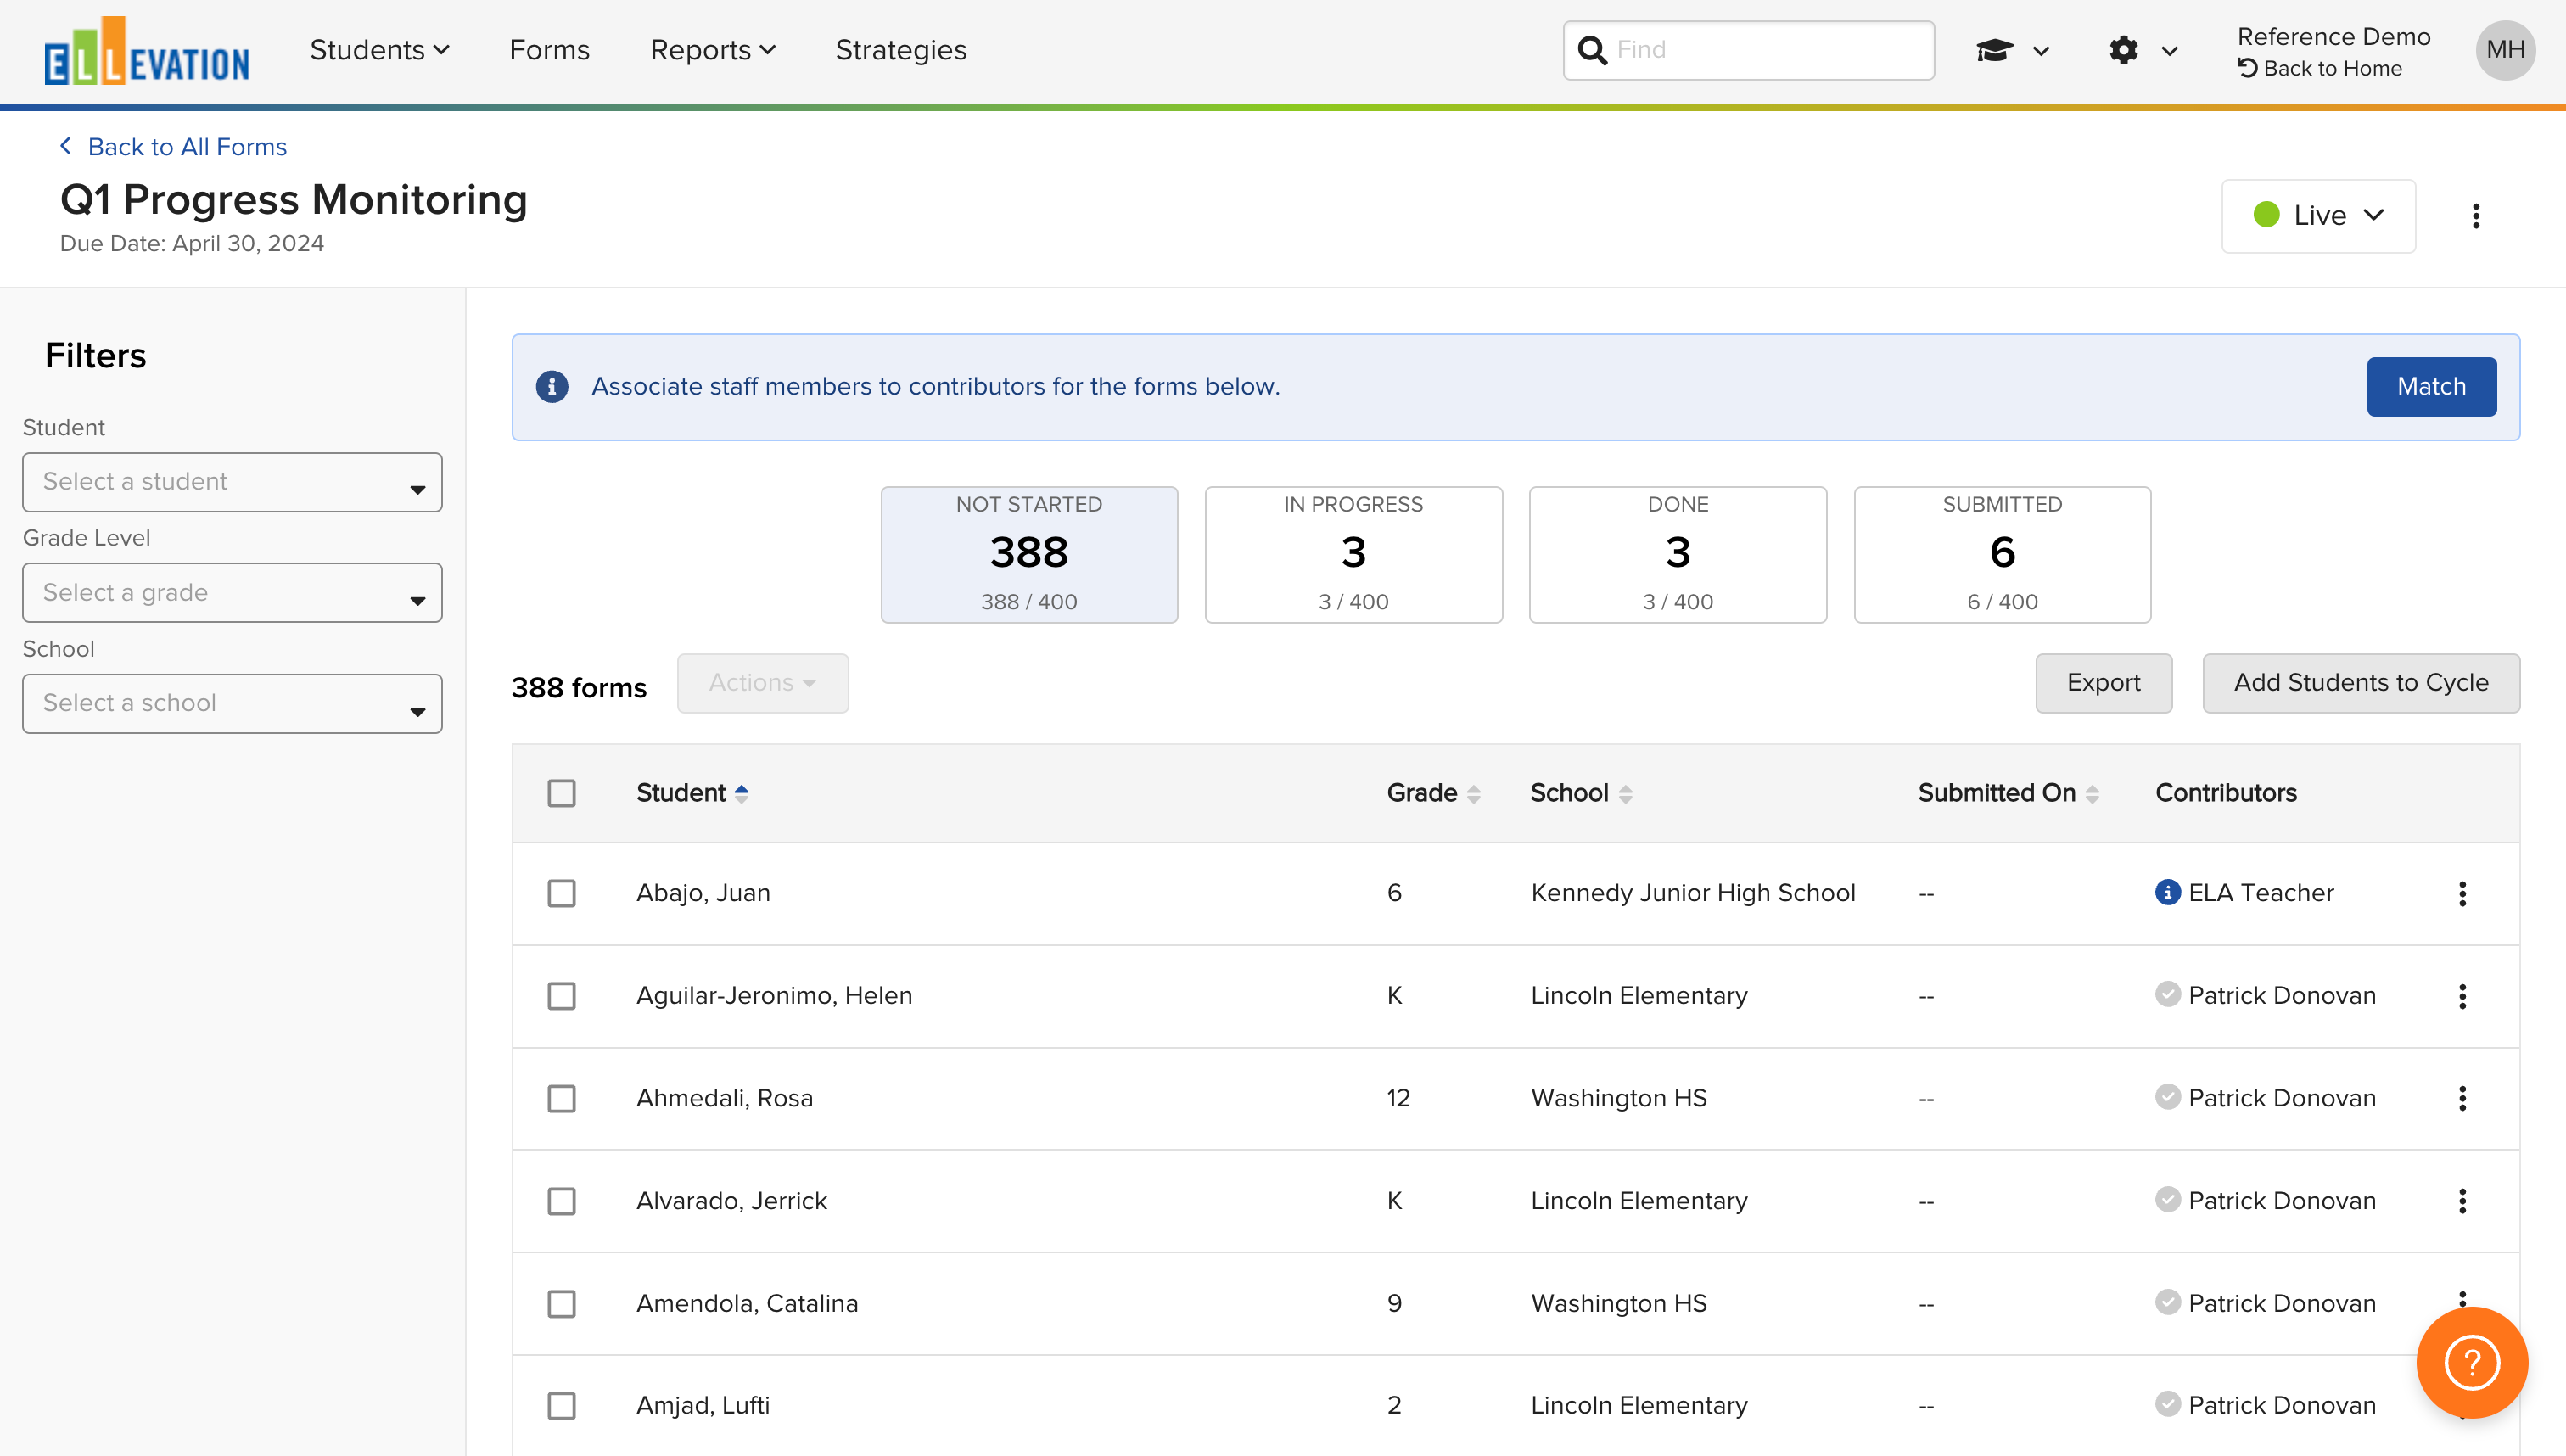Sort by Submitted On column arrows

2092,794
